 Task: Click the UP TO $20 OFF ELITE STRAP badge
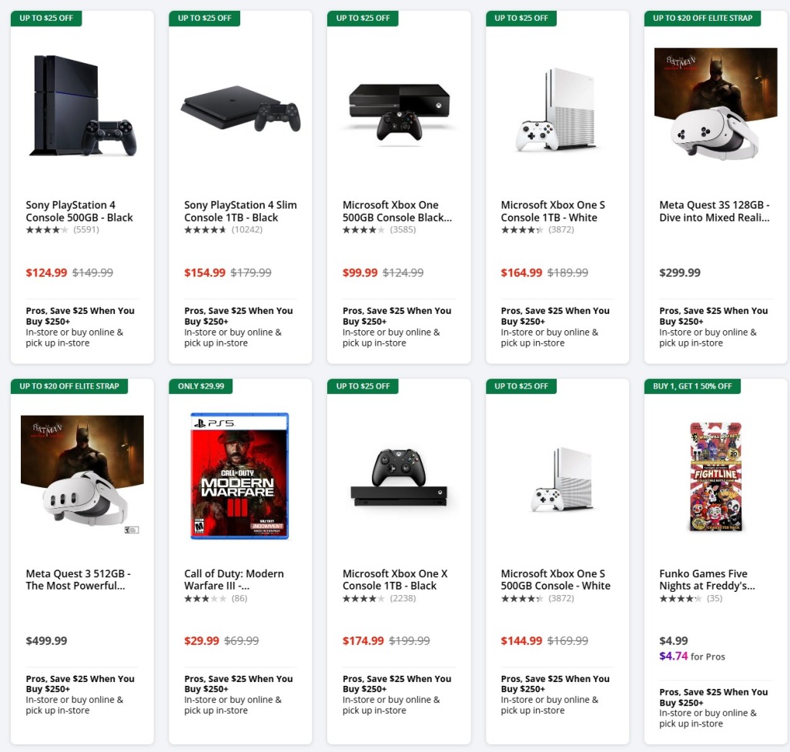[702, 18]
